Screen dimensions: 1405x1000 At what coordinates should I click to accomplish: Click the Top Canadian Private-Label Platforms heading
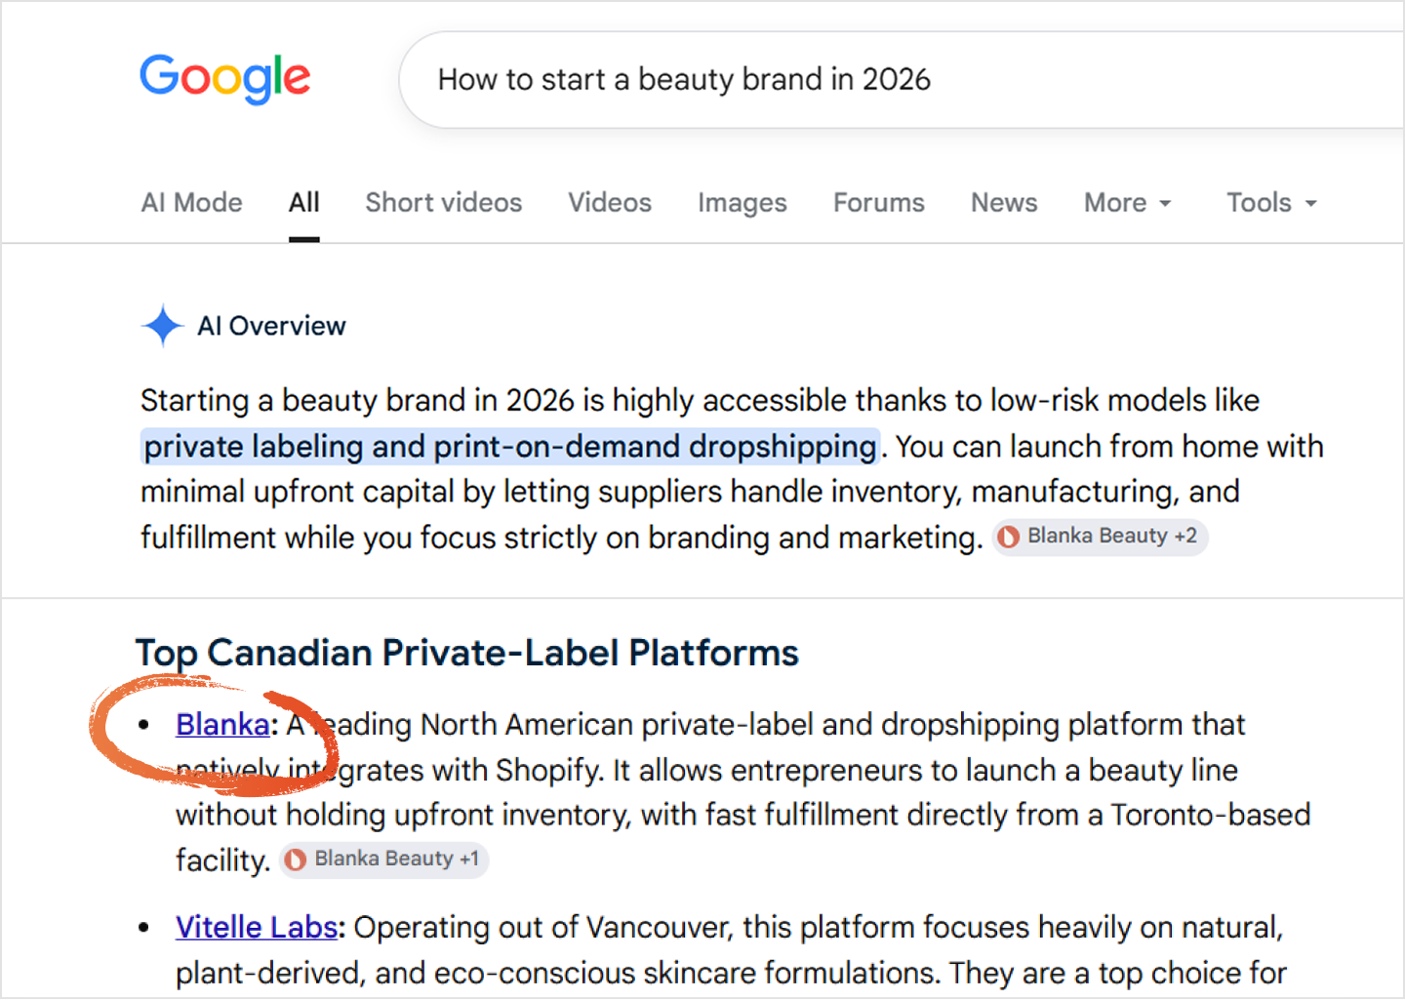(x=467, y=653)
